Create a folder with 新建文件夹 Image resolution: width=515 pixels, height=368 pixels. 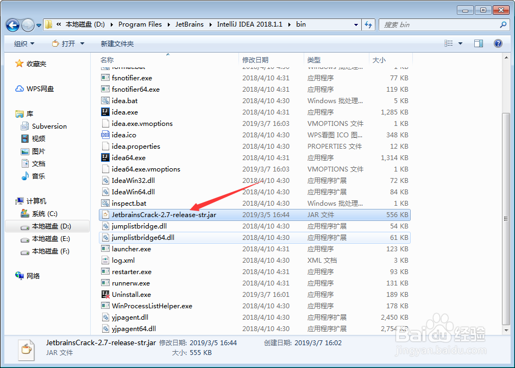(x=117, y=43)
